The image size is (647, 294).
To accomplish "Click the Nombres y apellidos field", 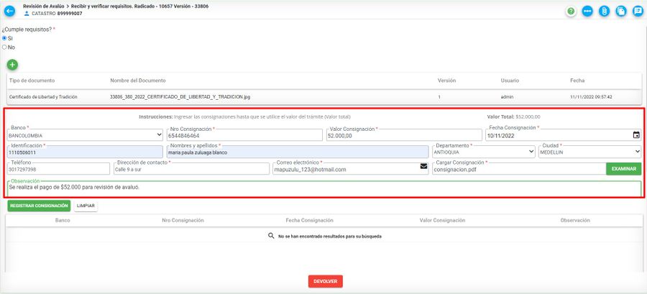I will point(298,152).
